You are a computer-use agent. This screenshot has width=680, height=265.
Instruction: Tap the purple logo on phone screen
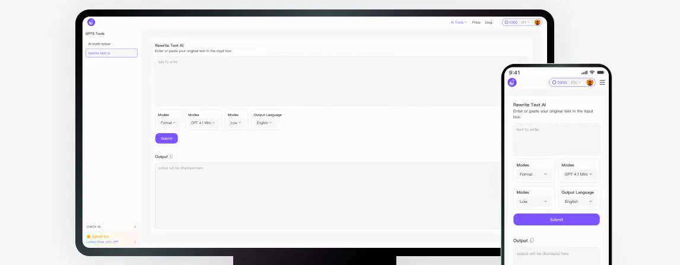[x=512, y=82]
